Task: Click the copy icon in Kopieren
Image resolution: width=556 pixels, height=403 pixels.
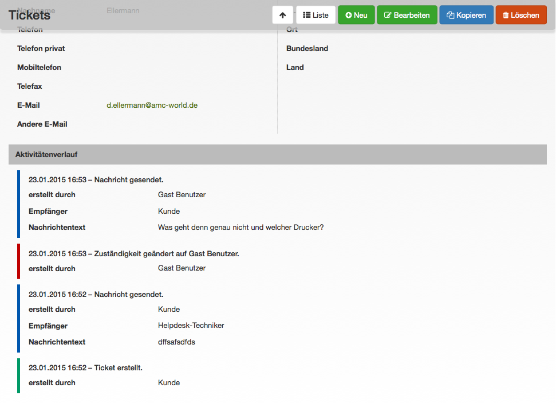Action: click(450, 15)
